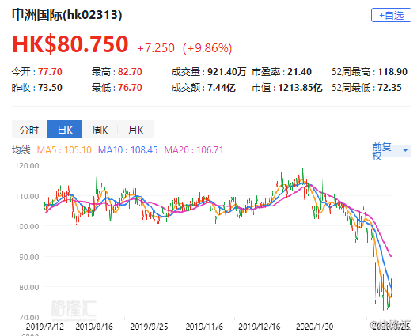Click the stock title 申洲国际(hk02313)

coord(67,15)
